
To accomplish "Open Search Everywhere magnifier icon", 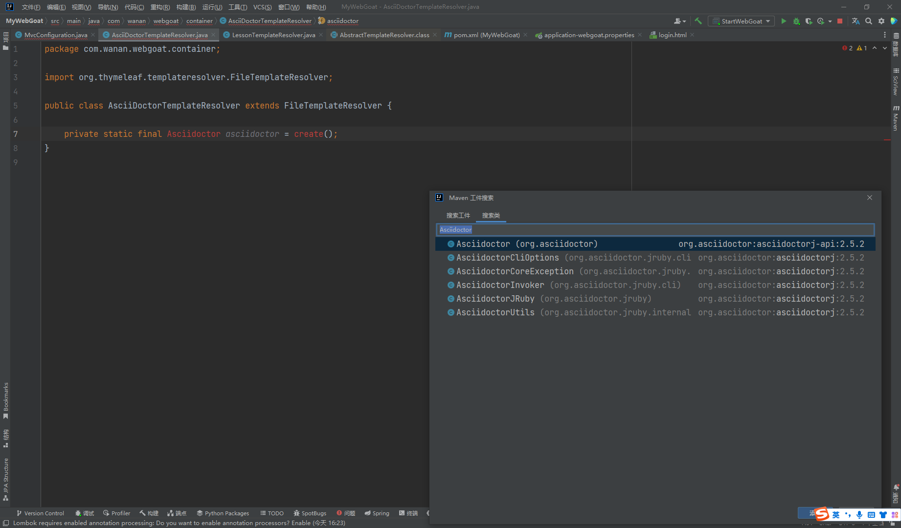I will click(869, 21).
